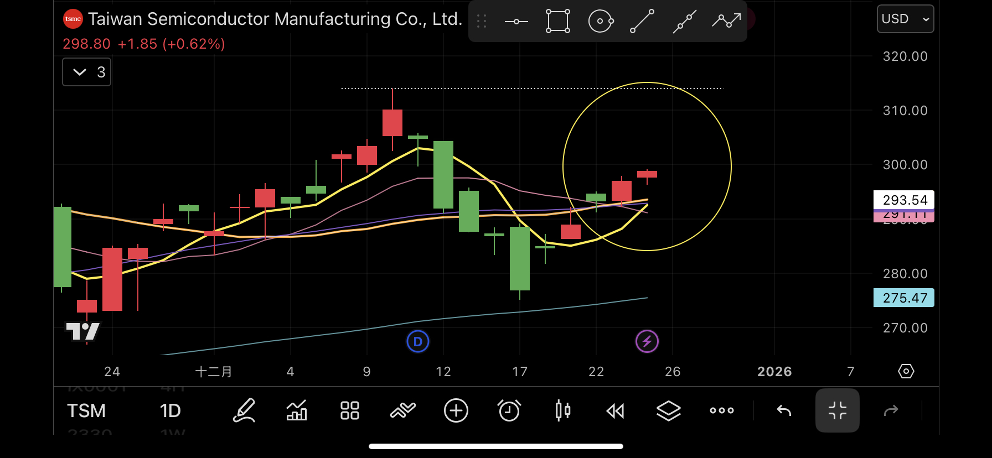Viewport: 992px width, 458px height.
Task: Open the TSM symbol search
Action: 86,411
